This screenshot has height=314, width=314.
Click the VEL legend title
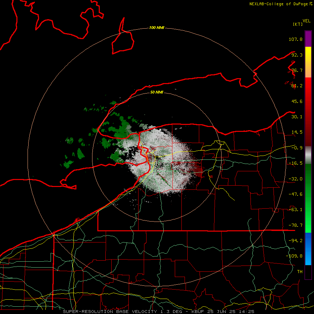[x=306, y=21]
